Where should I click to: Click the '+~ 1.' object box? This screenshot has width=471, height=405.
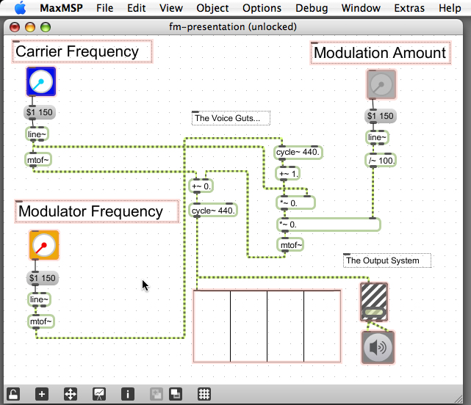click(288, 174)
